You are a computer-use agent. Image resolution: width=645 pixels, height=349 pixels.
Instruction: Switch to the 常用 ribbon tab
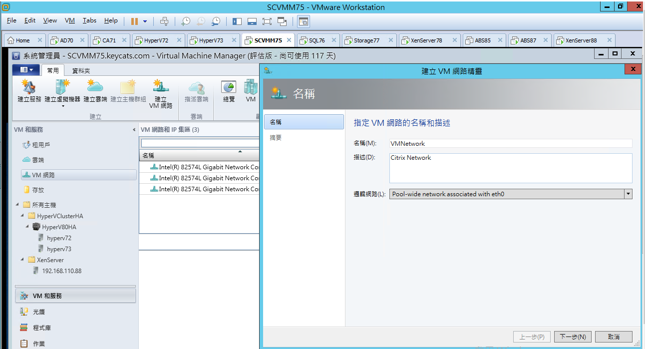tap(53, 71)
